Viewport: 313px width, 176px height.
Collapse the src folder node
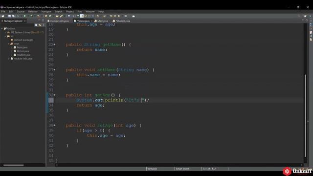pos(5,36)
